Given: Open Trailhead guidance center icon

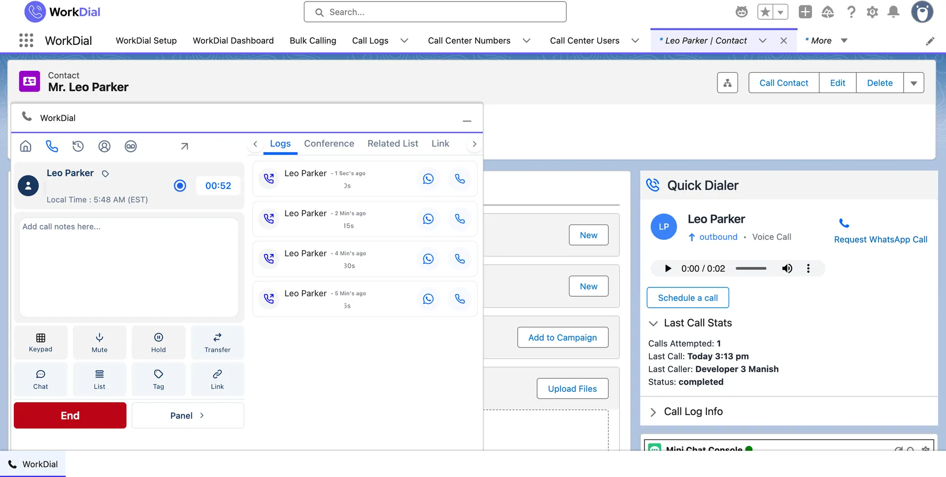Looking at the screenshot, I should click(x=828, y=12).
